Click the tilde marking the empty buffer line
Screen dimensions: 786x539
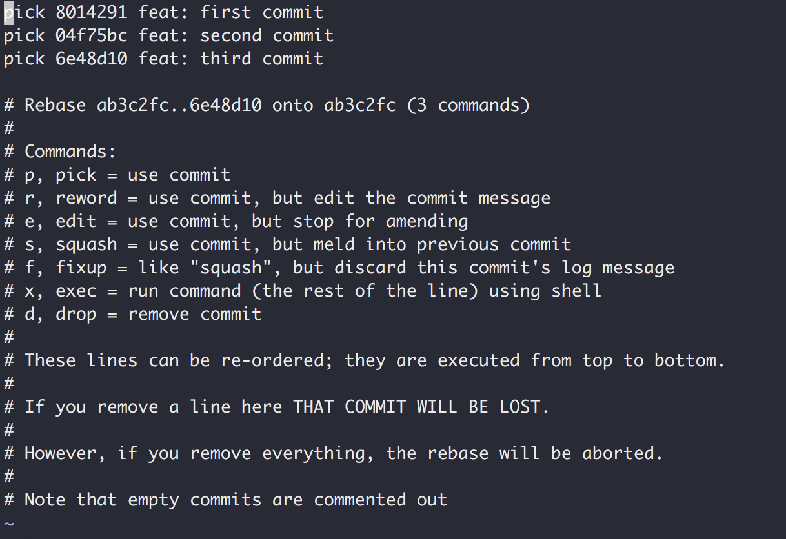click(x=8, y=523)
